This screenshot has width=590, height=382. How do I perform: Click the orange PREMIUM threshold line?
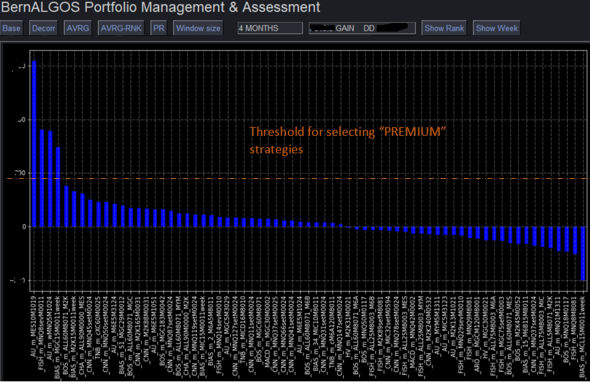pyautogui.click(x=297, y=178)
